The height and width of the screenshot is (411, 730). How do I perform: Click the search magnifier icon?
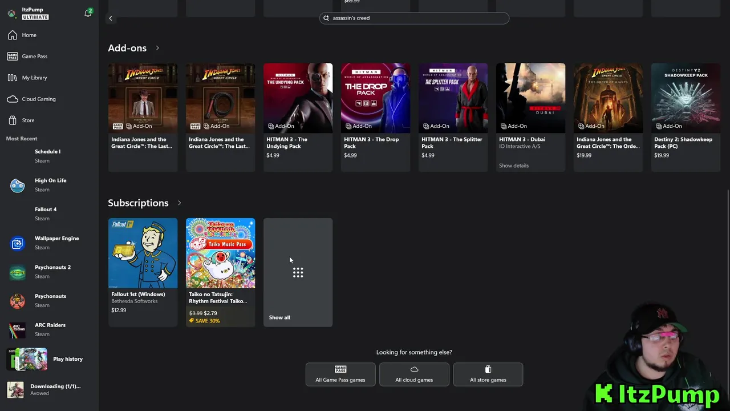pos(327,18)
